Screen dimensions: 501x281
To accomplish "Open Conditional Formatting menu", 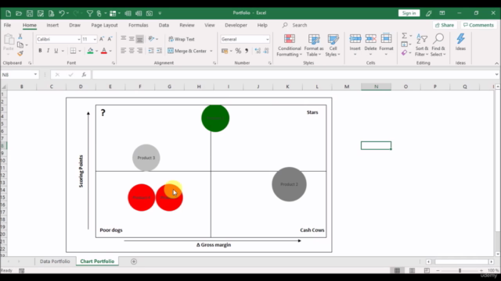I will tap(289, 45).
